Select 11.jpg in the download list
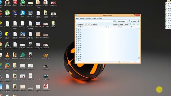This screenshot has height=96, width=171. [80, 29]
